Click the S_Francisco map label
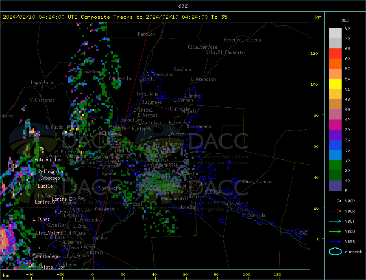366x280 pixels. point(160,74)
